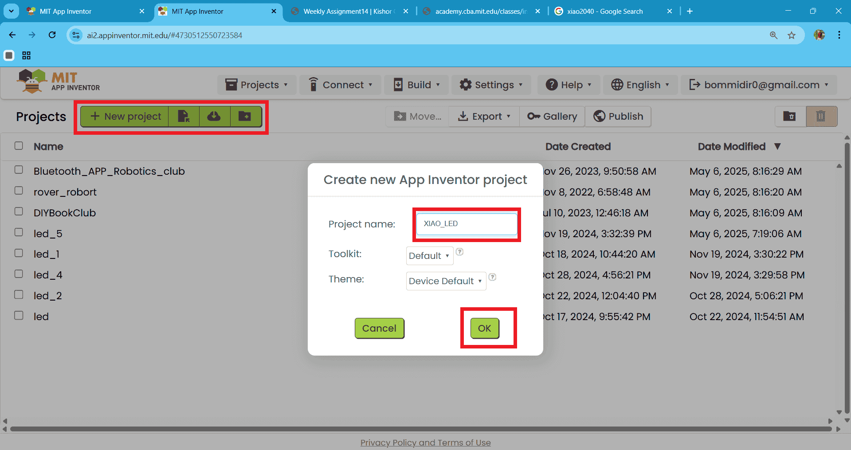Click the Move... button
This screenshot has height=450, width=851.
(418, 117)
